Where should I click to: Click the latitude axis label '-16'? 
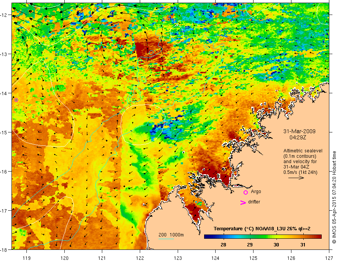tap(4, 172)
